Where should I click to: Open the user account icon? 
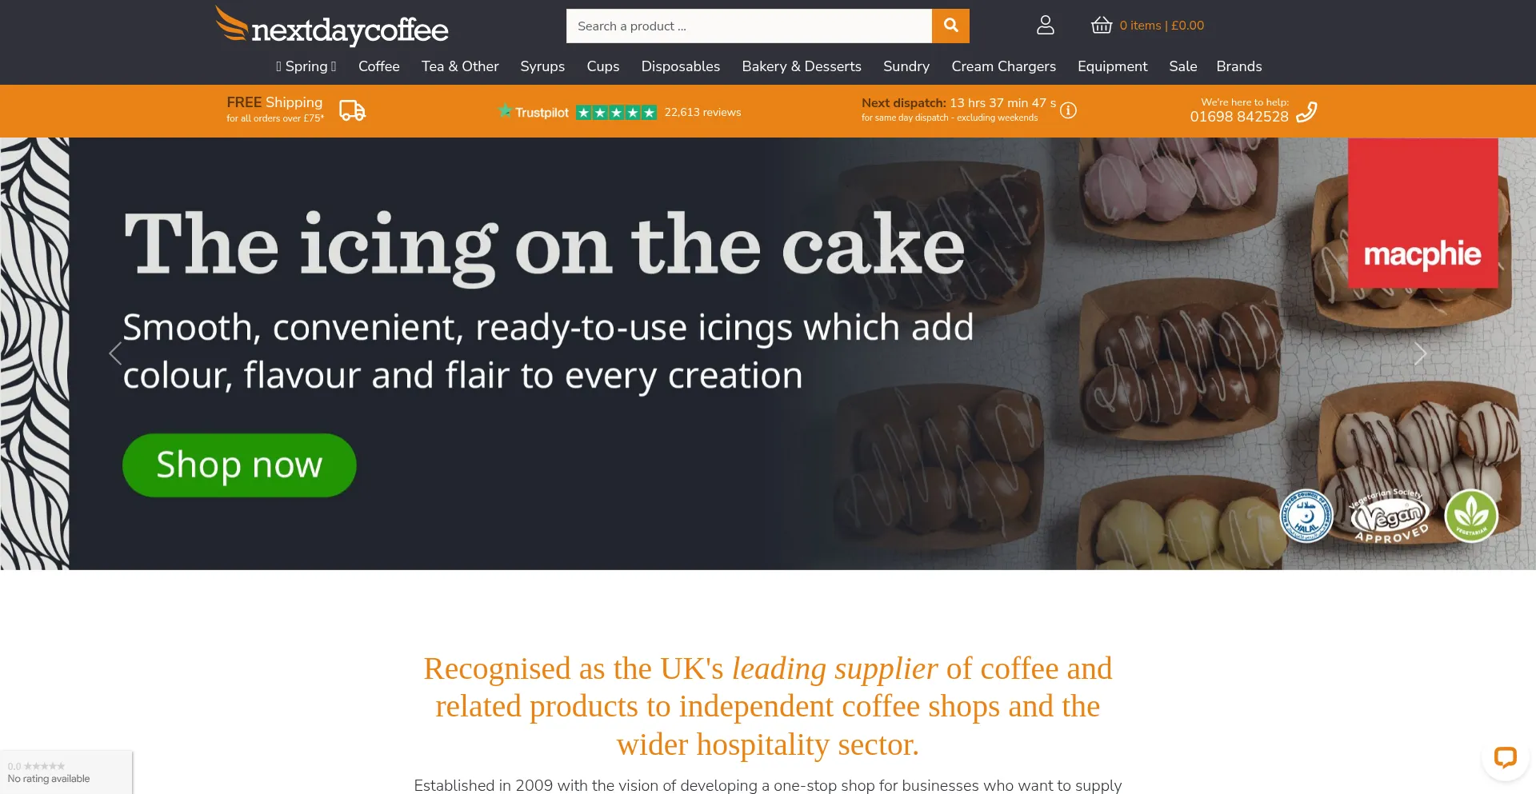click(1046, 26)
